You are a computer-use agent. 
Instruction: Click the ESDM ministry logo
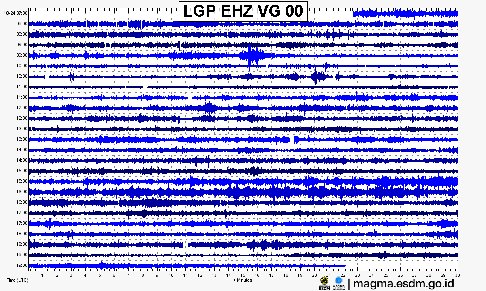(324, 283)
